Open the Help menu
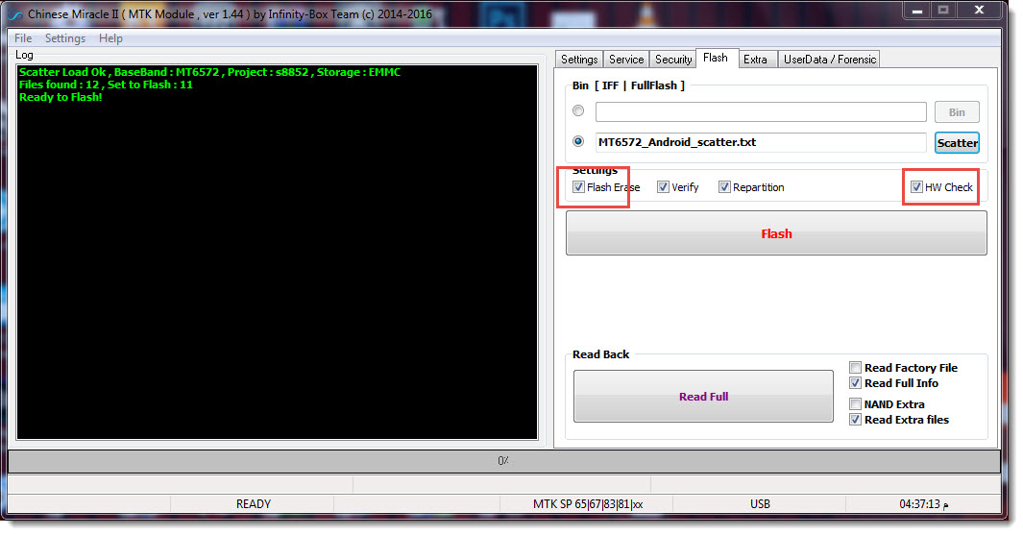Image resolution: width=1023 pixels, height=535 pixels. pos(110,38)
